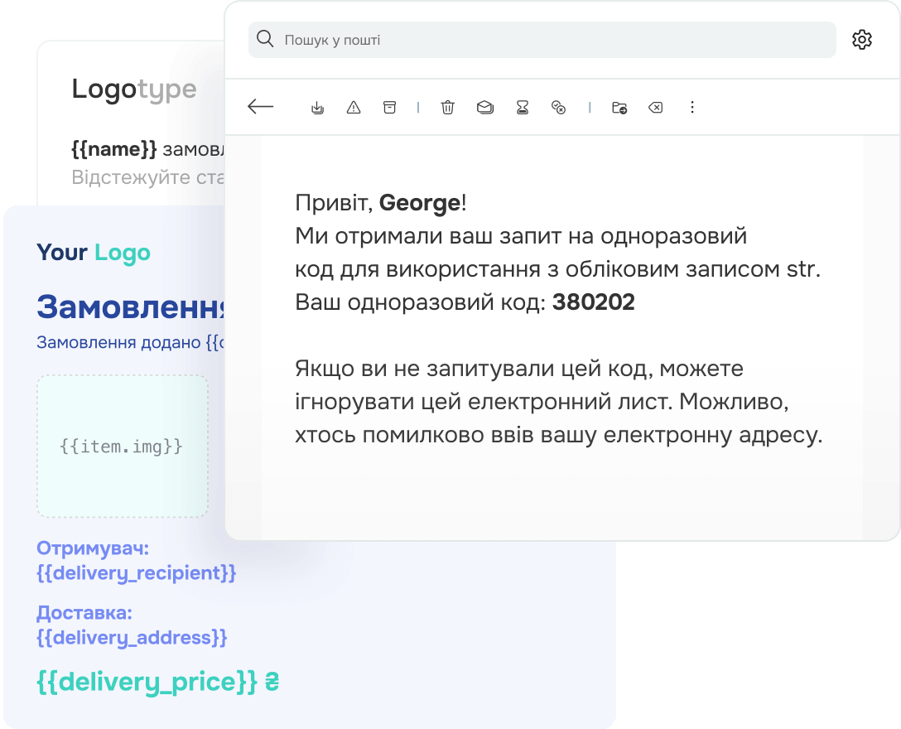Archive the current email
Screen dimensions: 901x729
(x=389, y=107)
